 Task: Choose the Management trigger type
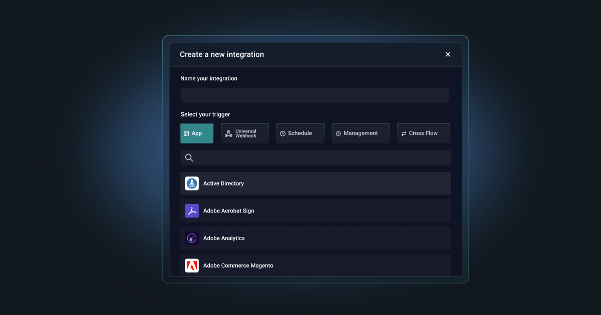point(361,133)
